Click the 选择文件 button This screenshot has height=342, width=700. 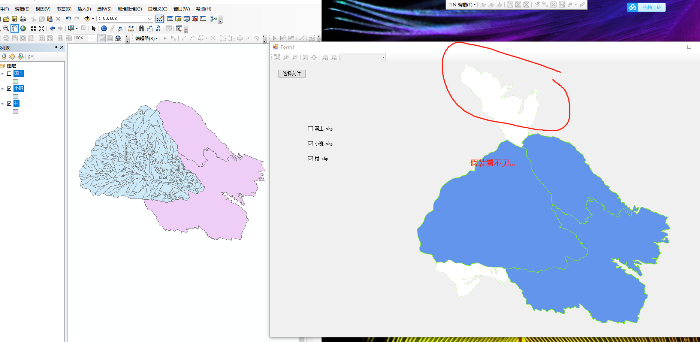pos(292,73)
